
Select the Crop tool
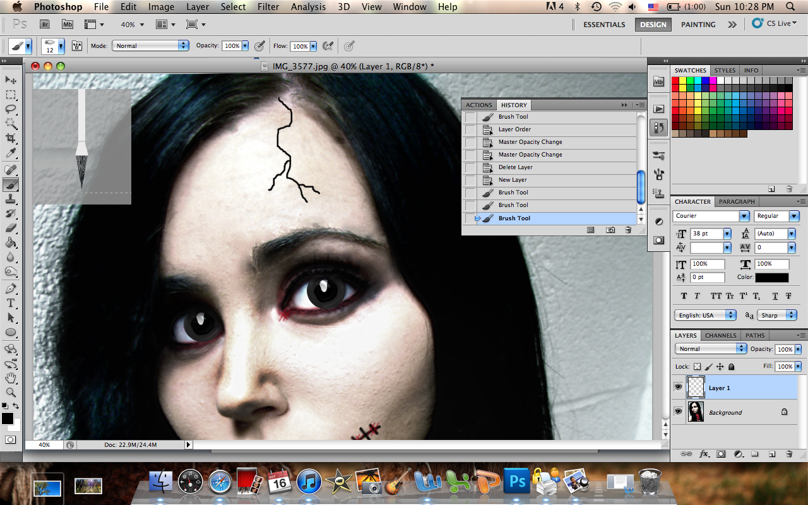pyautogui.click(x=11, y=138)
